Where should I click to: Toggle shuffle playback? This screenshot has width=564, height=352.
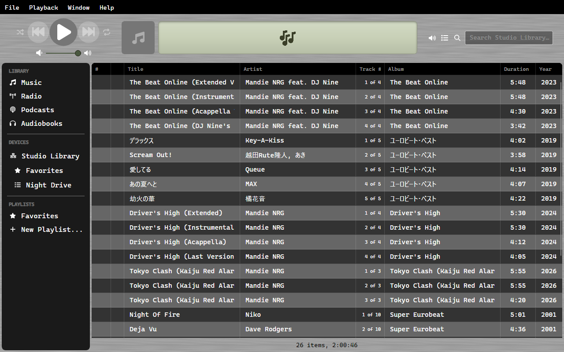(20, 32)
